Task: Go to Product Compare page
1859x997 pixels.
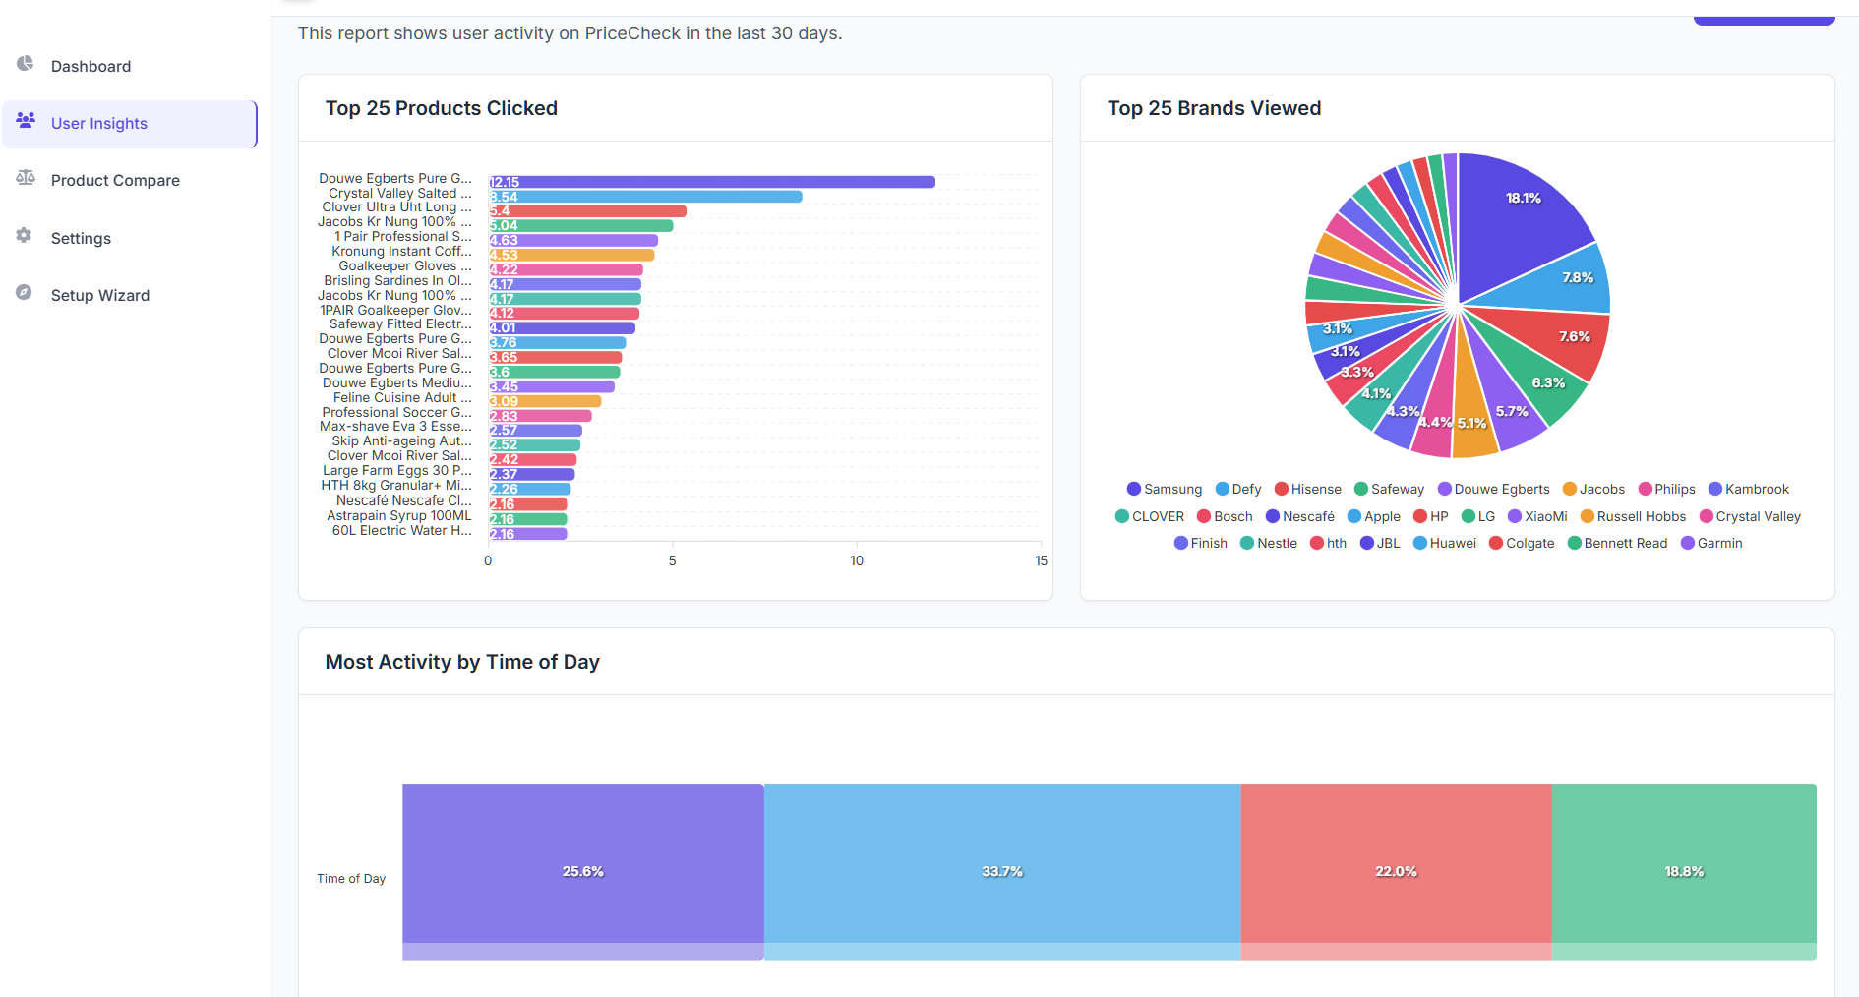Action: [130, 181]
